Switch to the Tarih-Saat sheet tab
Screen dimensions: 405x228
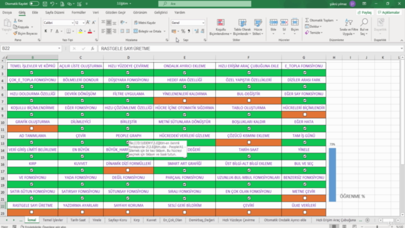[x=78, y=220]
